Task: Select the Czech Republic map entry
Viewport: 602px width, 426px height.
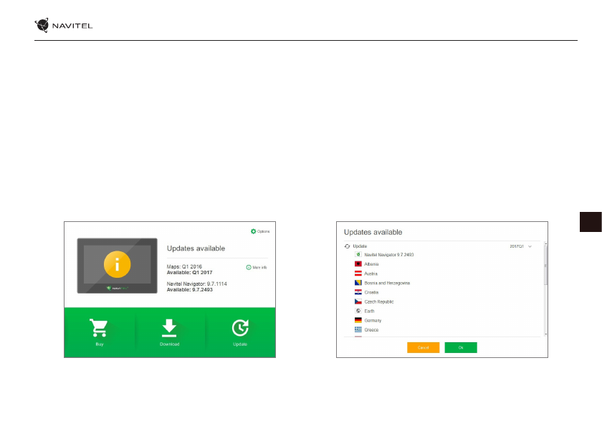Action: click(x=378, y=301)
